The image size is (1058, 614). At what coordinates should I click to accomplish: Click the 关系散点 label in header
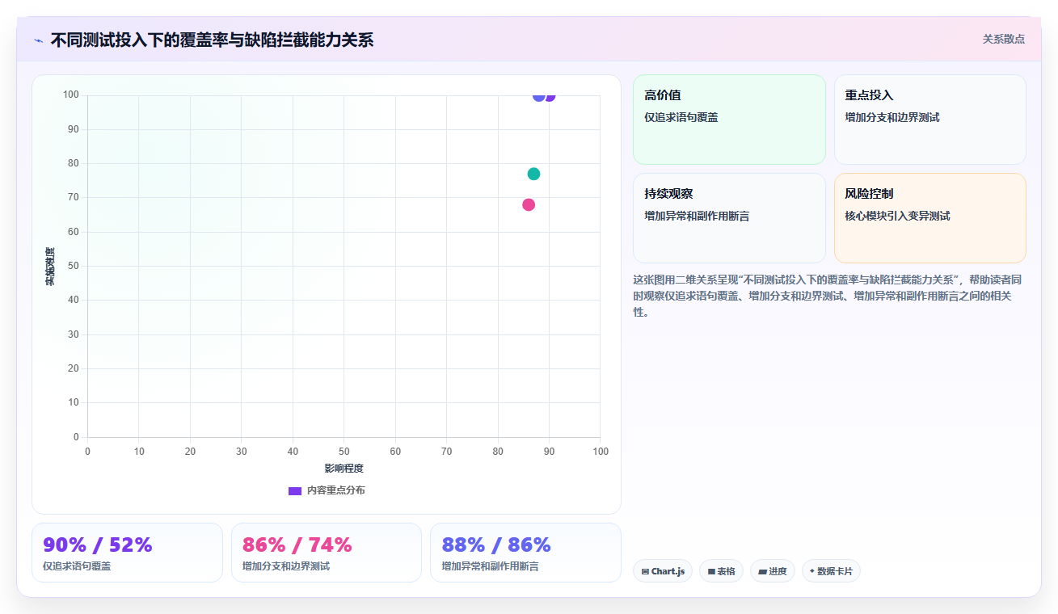point(1003,39)
